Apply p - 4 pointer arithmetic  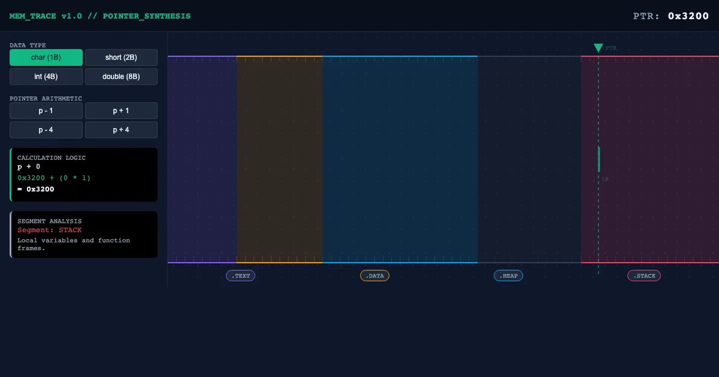(x=46, y=130)
